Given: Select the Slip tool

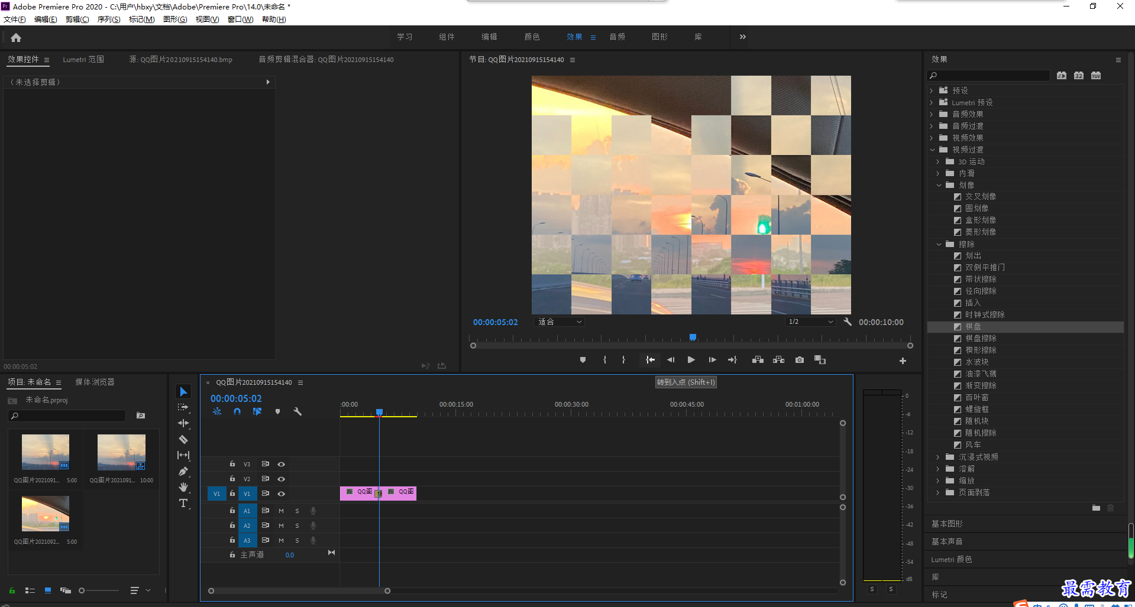Looking at the screenshot, I should click(183, 455).
